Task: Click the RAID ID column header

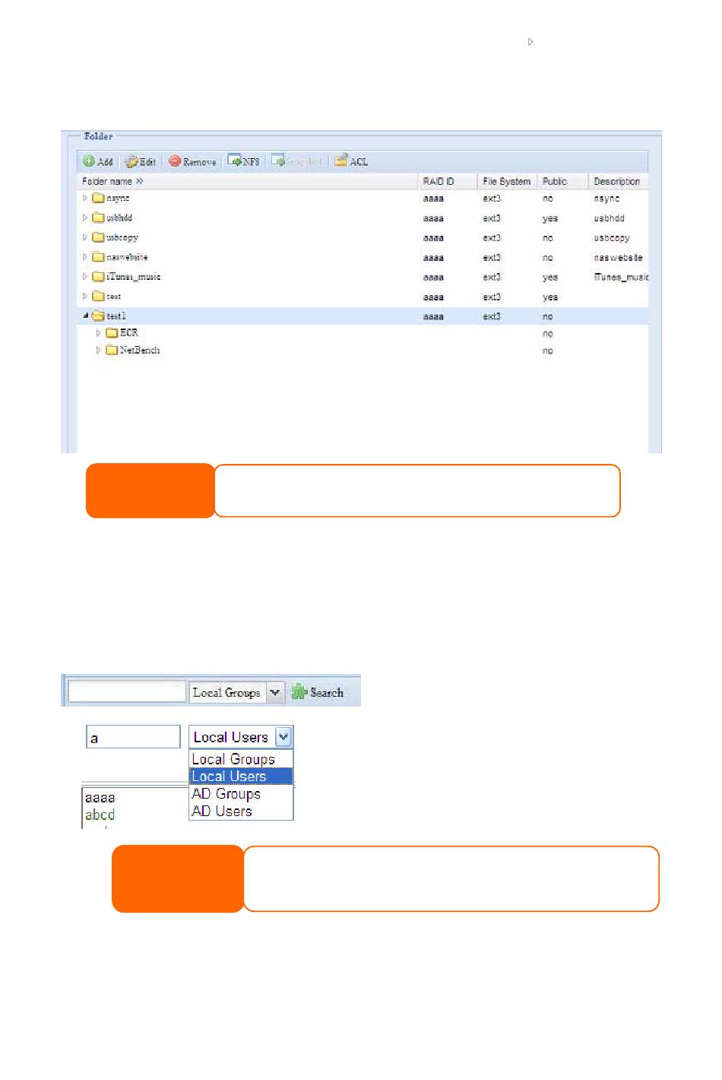Action: point(448,181)
